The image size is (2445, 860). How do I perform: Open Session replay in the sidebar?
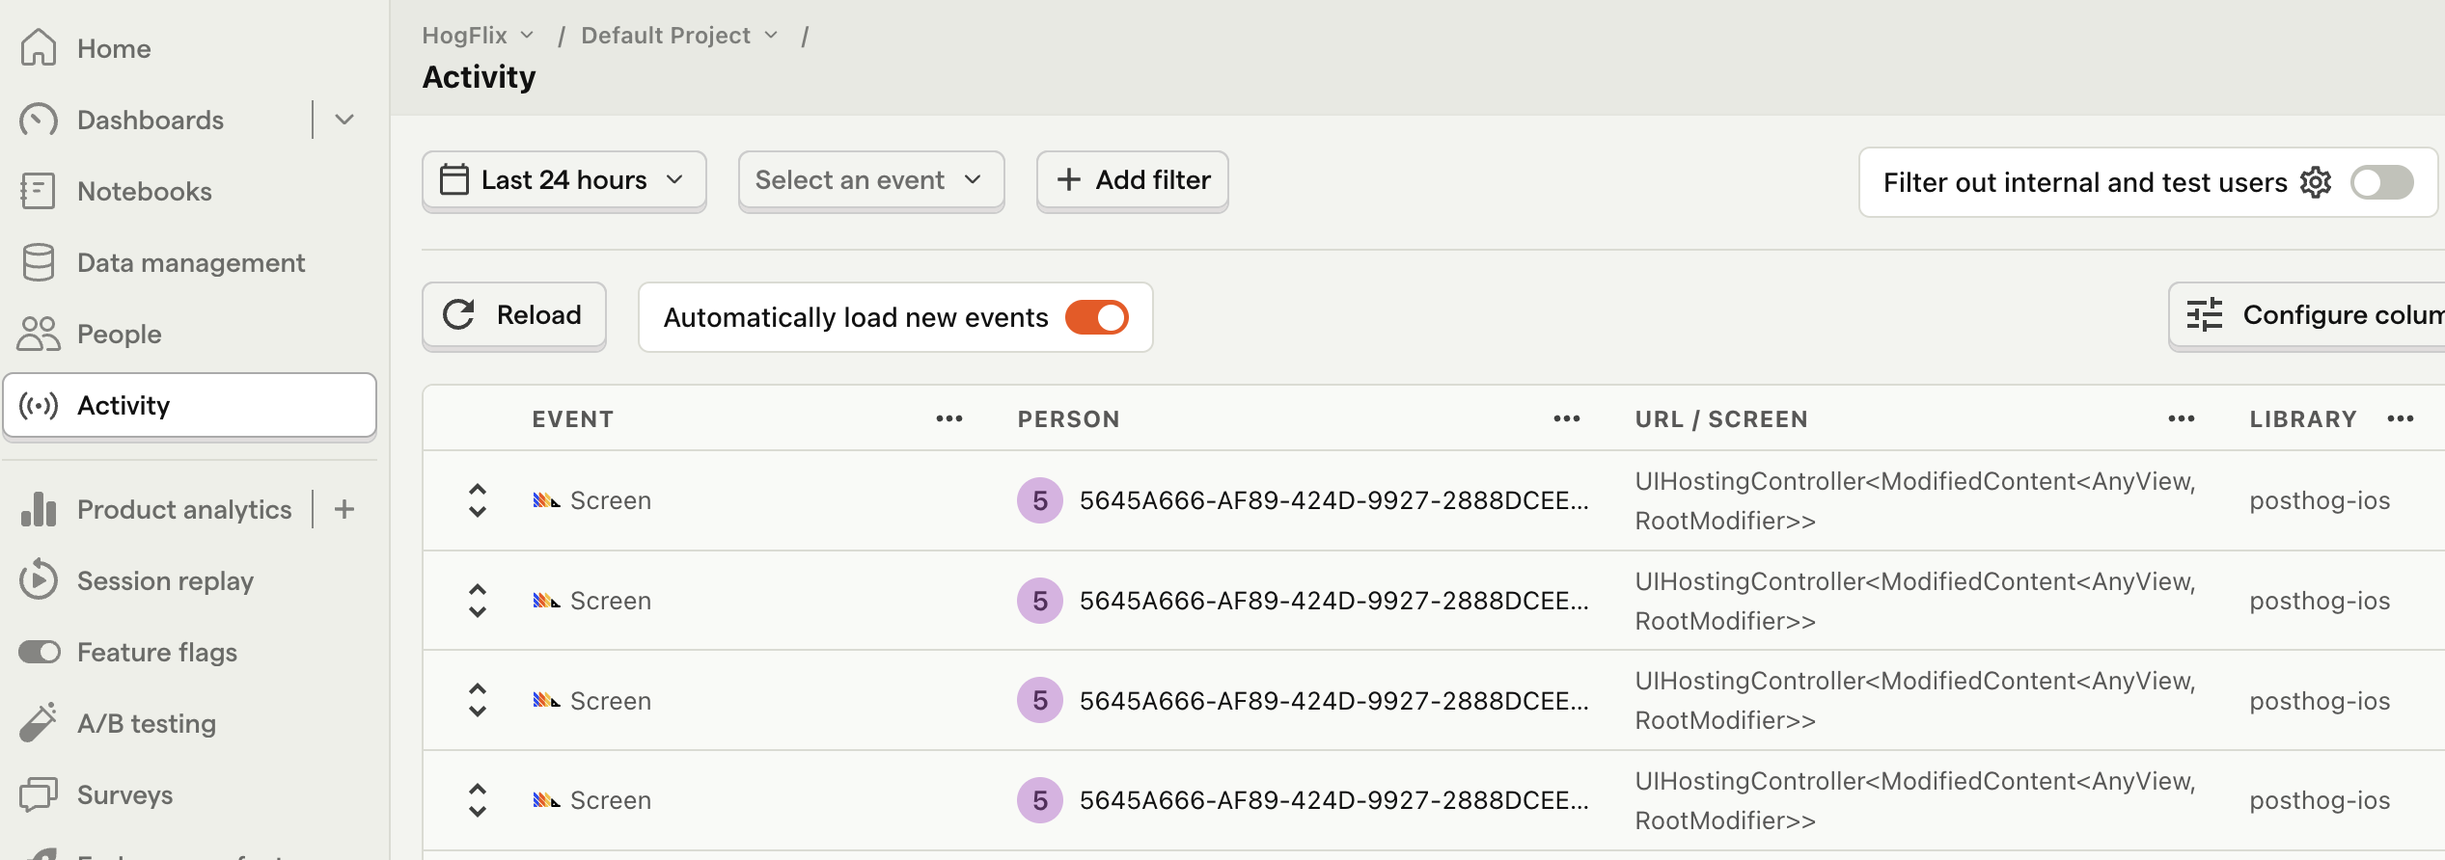(x=165, y=580)
